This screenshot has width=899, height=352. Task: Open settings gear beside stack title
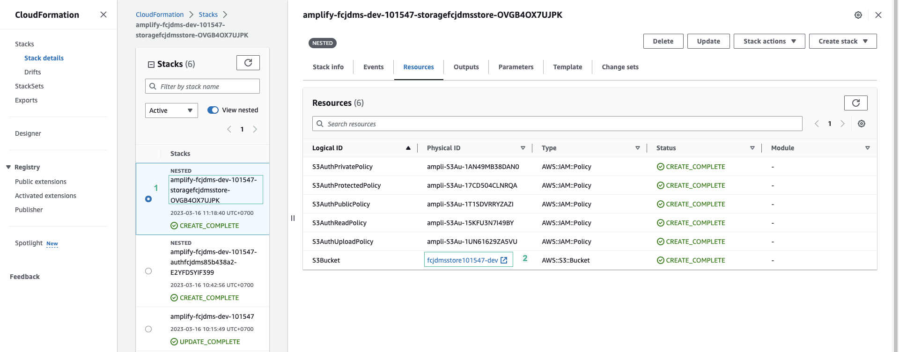pos(858,15)
